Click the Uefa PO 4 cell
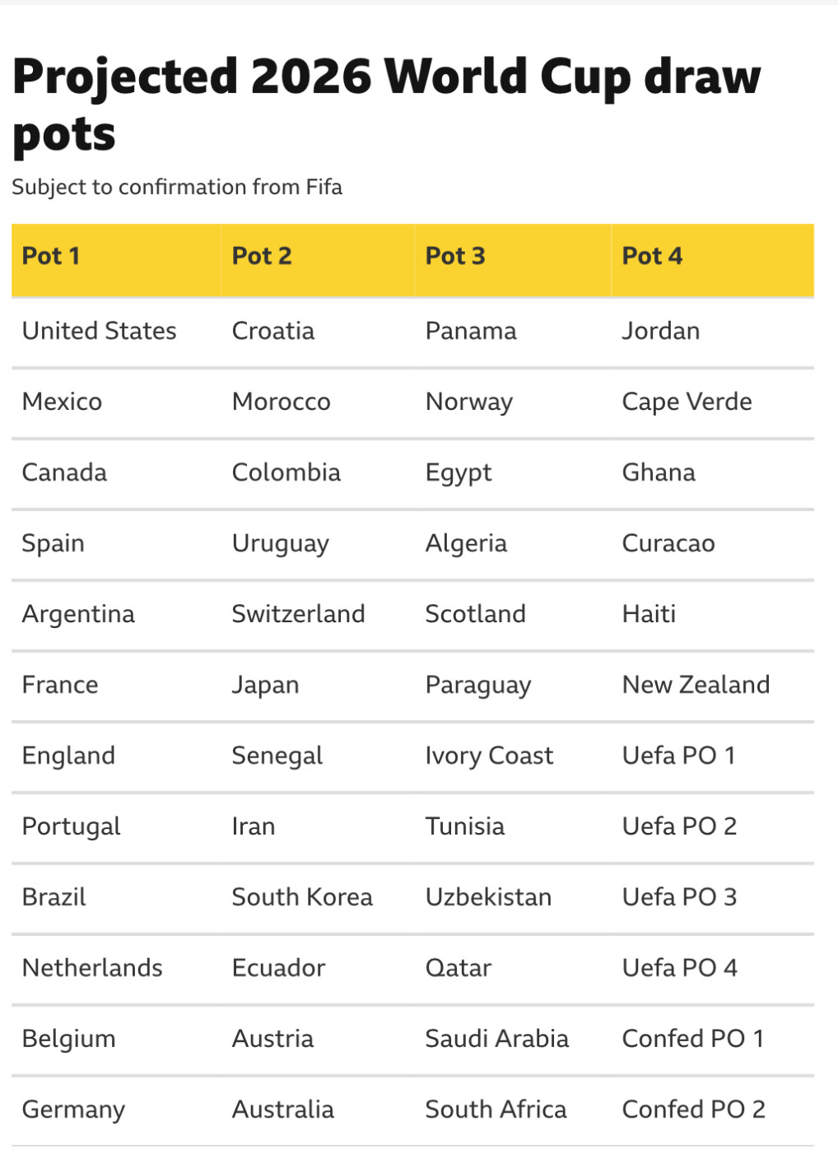 click(x=679, y=968)
